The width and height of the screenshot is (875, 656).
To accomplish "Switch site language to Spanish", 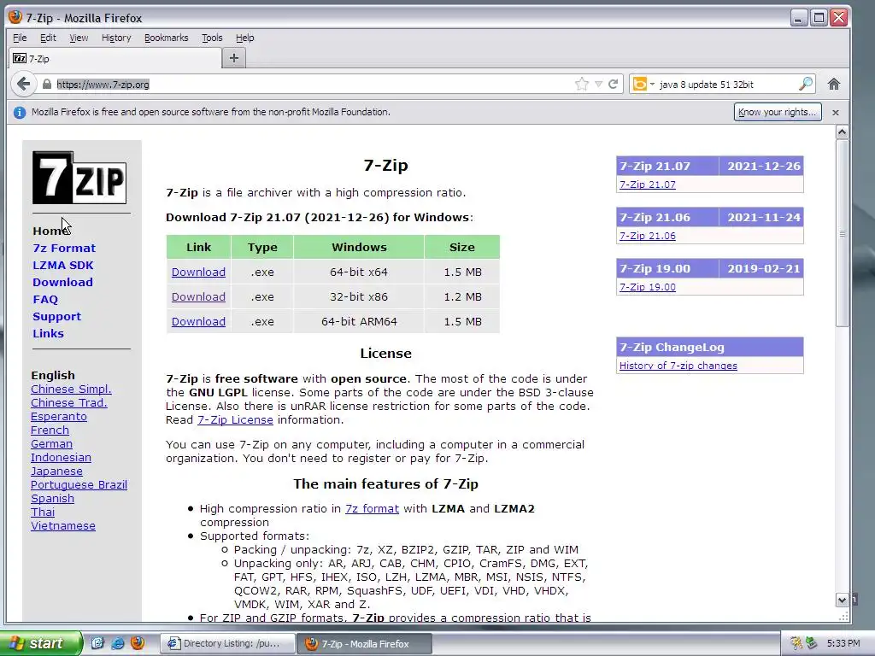I will (x=52, y=499).
